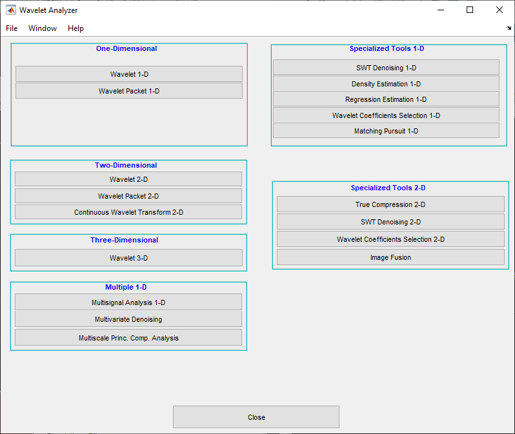The height and width of the screenshot is (434, 515).
Task: Launch the Wavelet 1-D tool
Action: coord(129,74)
